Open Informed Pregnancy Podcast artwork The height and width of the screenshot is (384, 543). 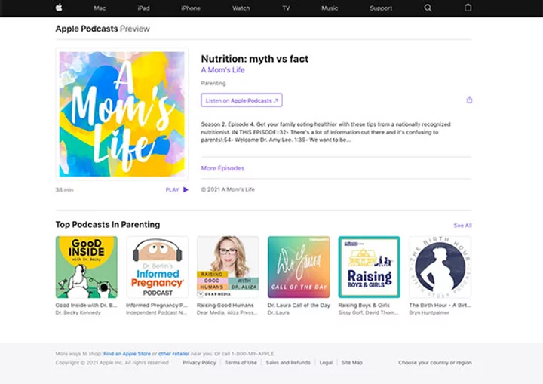pyautogui.click(x=157, y=267)
